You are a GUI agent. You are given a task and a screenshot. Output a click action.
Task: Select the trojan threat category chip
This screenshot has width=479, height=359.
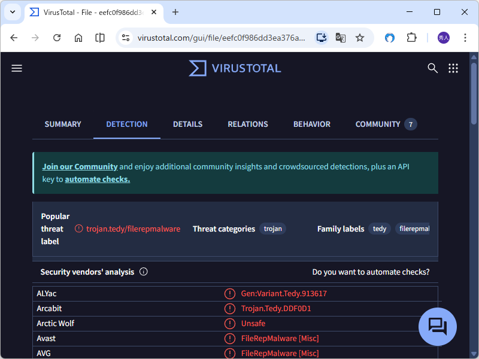pyautogui.click(x=272, y=229)
